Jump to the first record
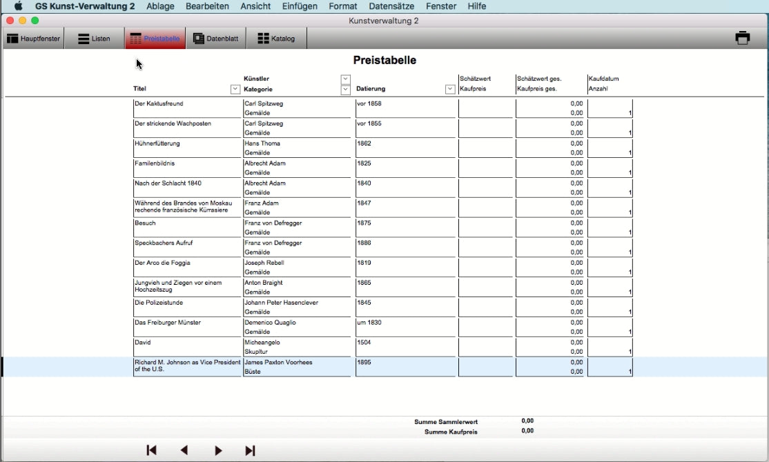Image resolution: width=769 pixels, height=462 pixels. tap(152, 450)
